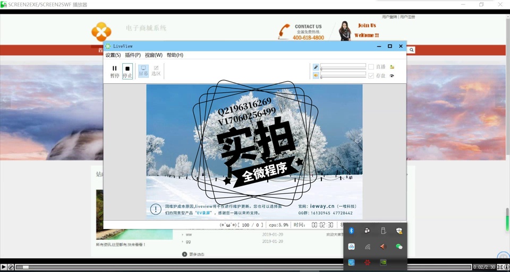
Task: Click the player seek progress bar
Action: click(x=243, y=267)
